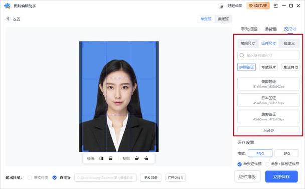Open the 改尺寸 resize tab
Viewport: 305px width, 189px height.
click(x=290, y=29)
